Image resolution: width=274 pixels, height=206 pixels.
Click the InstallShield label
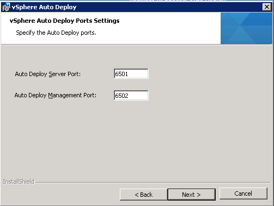tap(19, 182)
